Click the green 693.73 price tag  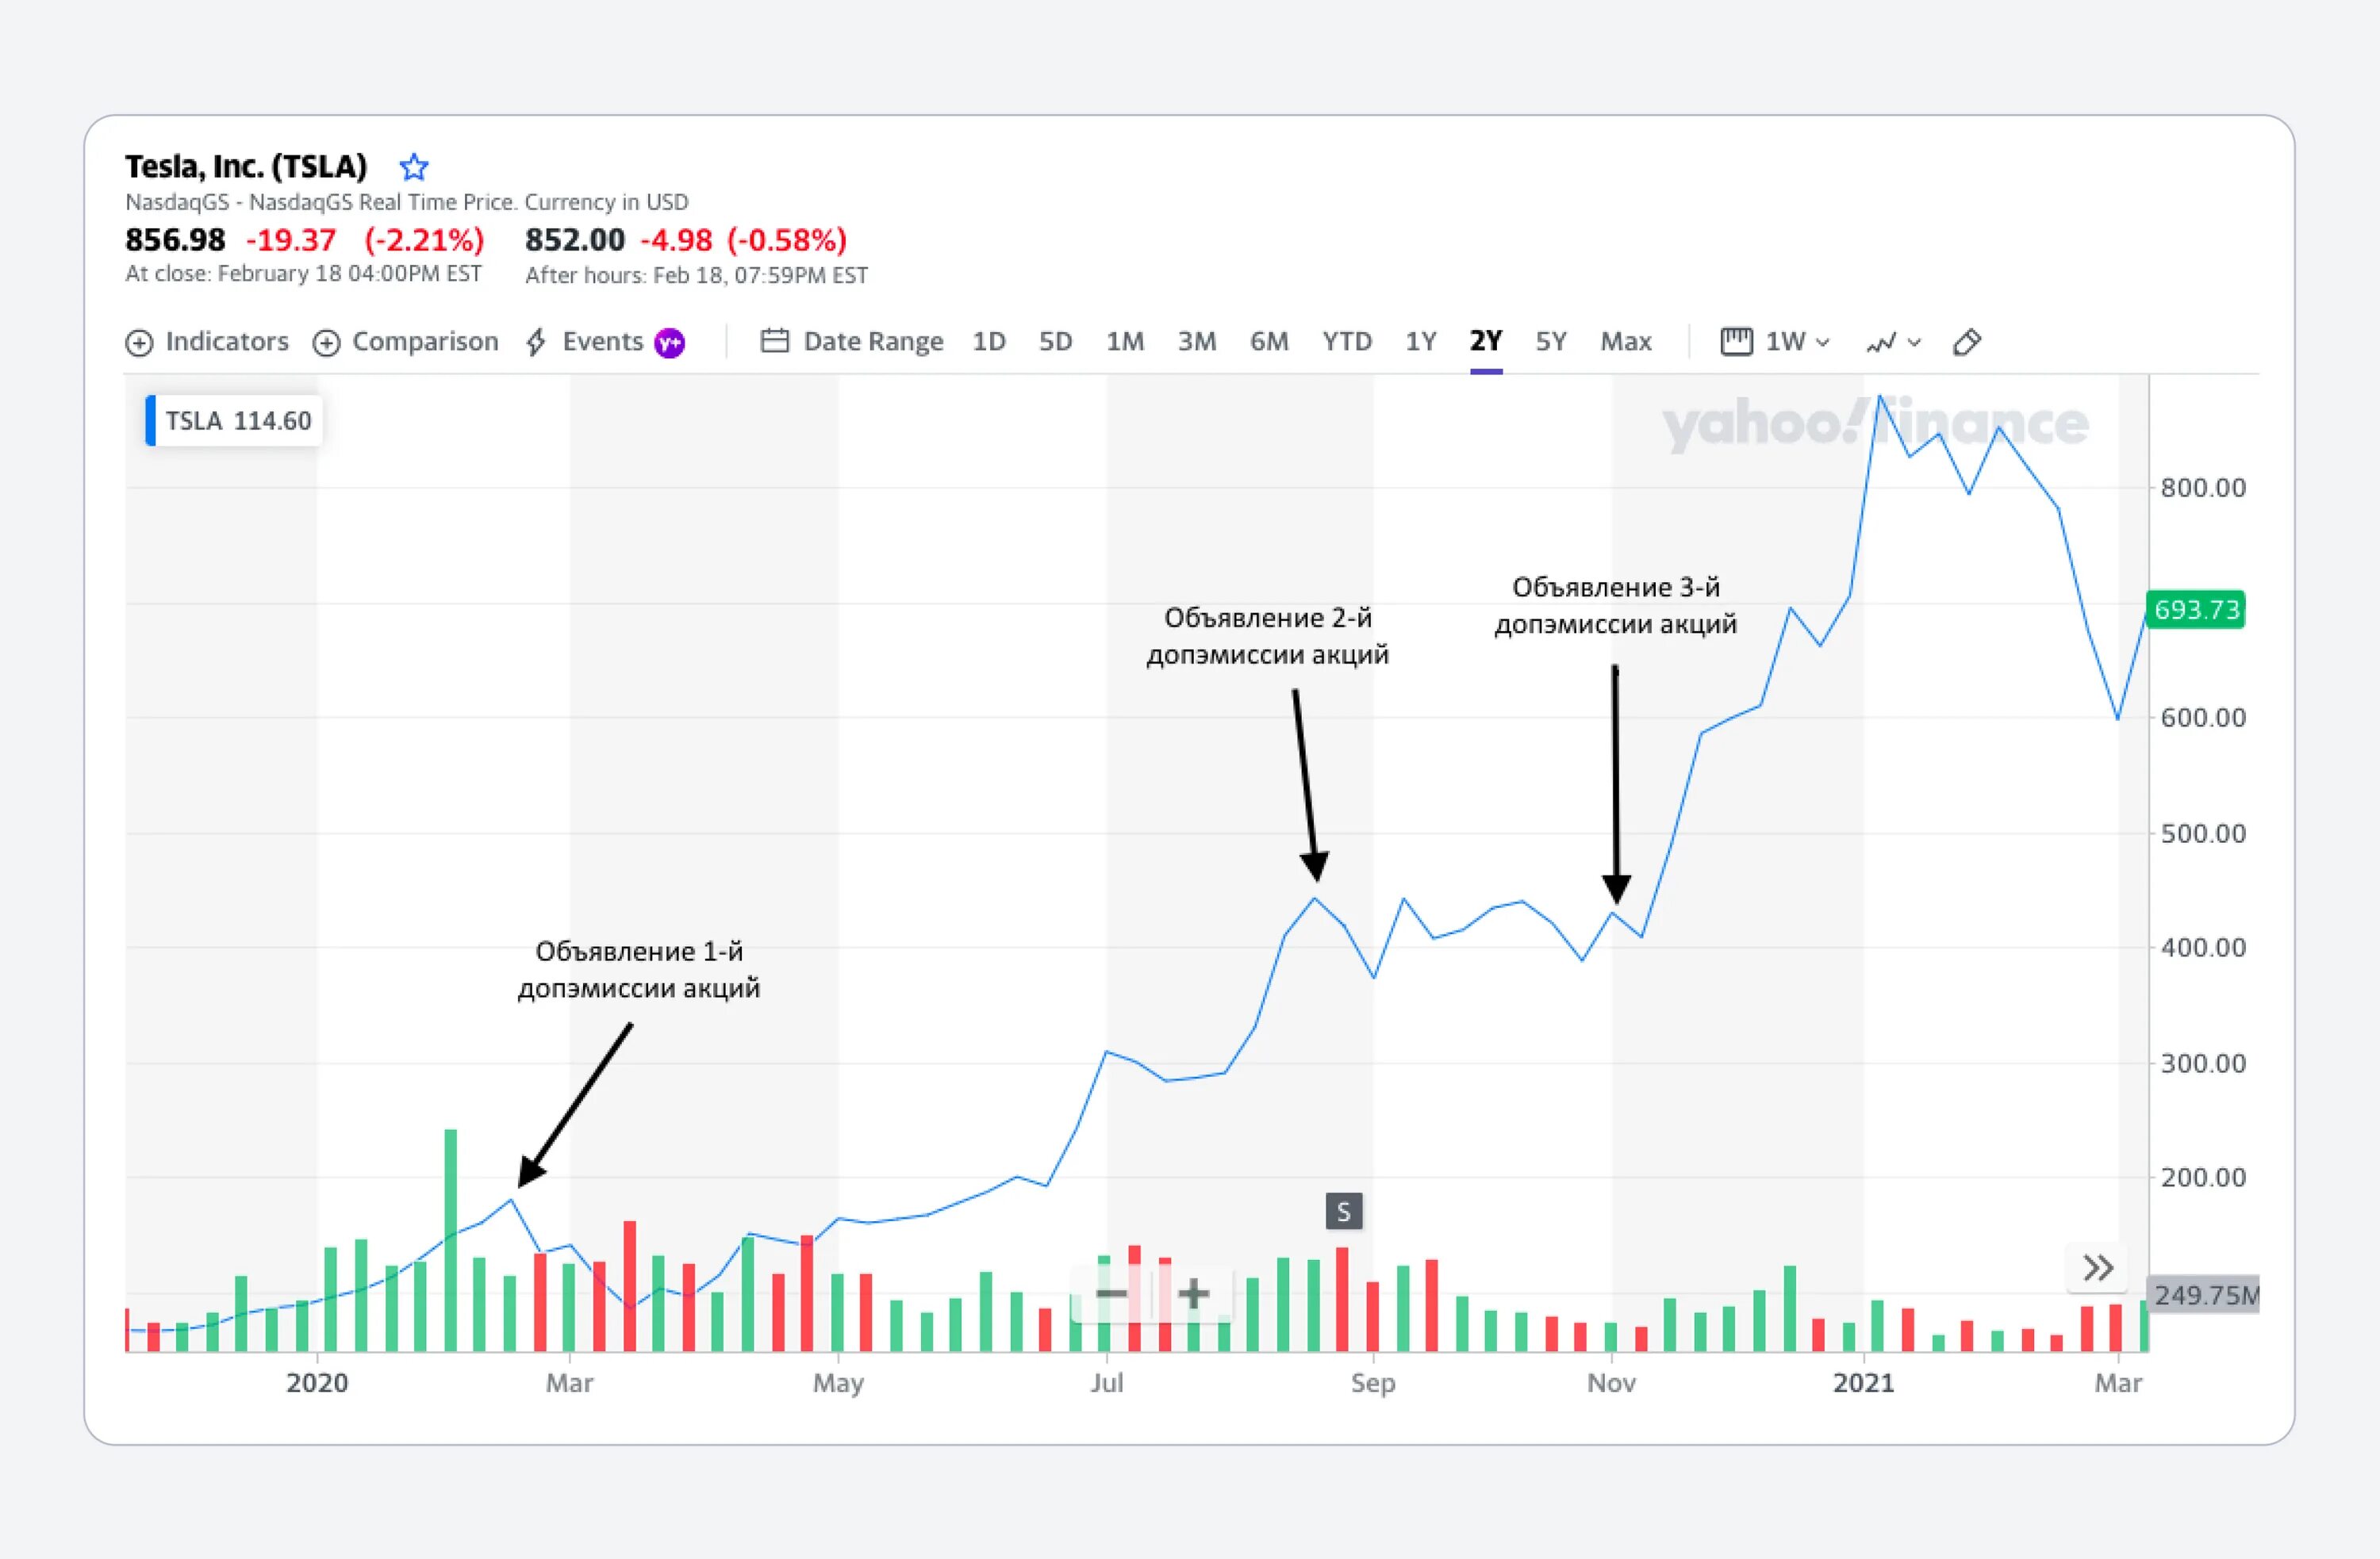(x=2196, y=610)
